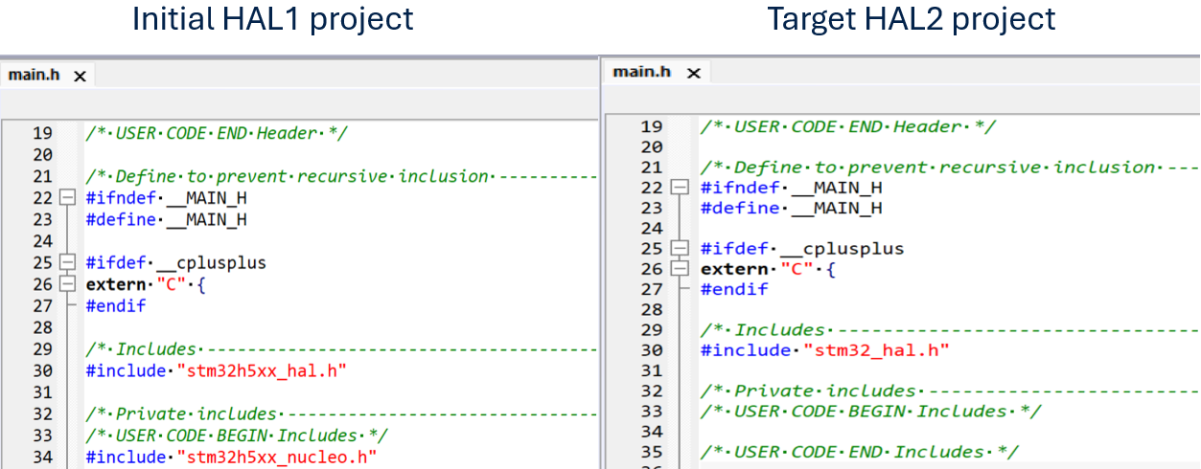Collapse the #ifndef __MAIN_H fold in HAL1 editor
Image resolution: width=1201 pixels, height=469 pixels.
(x=67, y=198)
